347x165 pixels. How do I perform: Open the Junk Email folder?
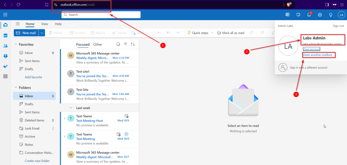coord(34,129)
